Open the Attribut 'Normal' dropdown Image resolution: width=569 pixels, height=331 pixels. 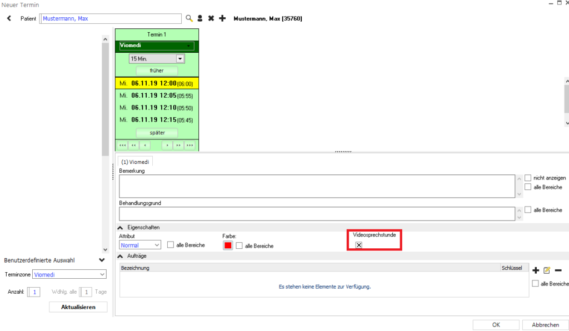157,245
